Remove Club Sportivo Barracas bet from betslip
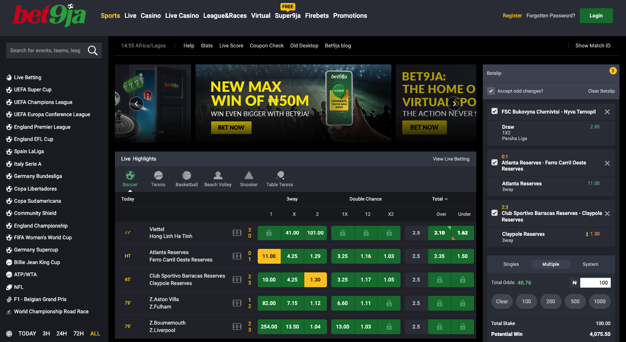Screen dimensions: 626x342 pyautogui.click(x=607, y=214)
